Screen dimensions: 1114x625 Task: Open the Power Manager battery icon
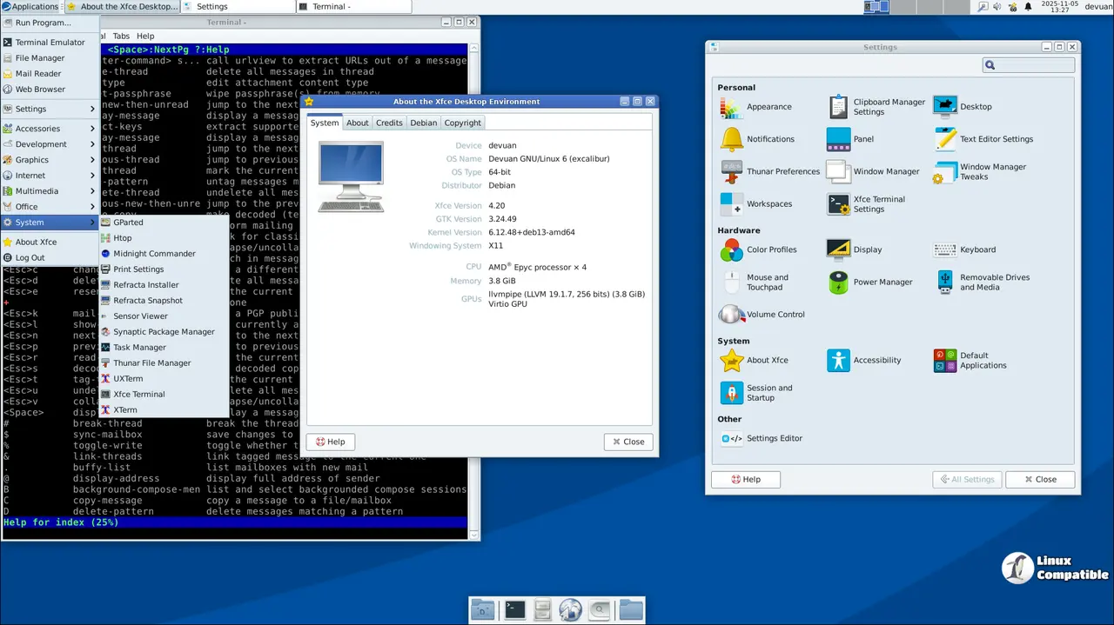tap(838, 283)
